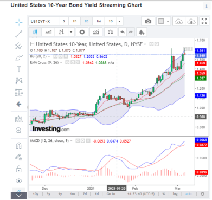Select the 1M interval

pos(99,21)
